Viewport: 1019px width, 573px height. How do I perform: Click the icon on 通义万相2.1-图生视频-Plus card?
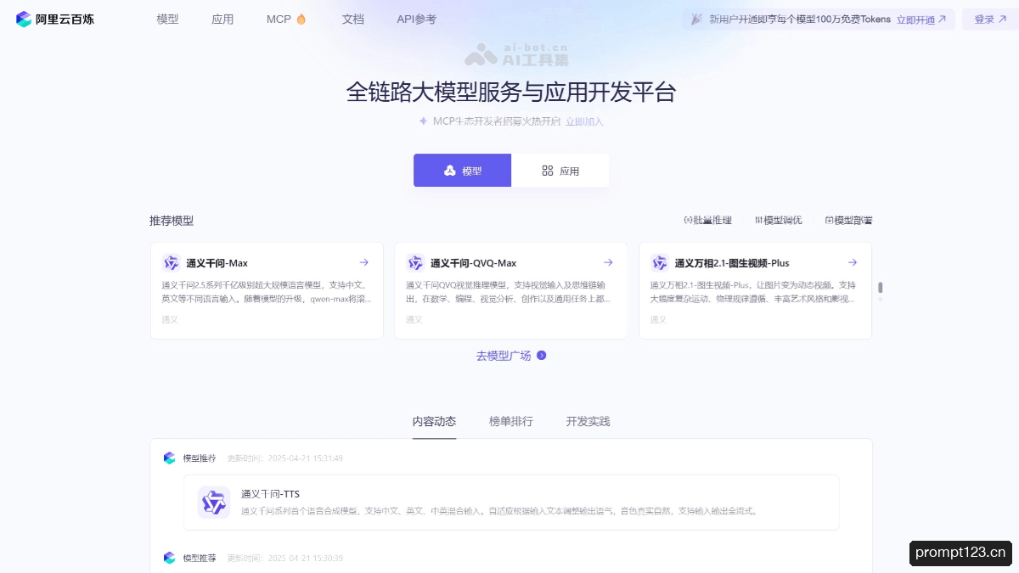(660, 263)
